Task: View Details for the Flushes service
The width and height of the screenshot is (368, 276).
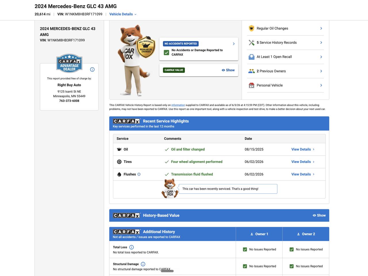Action: (x=303, y=174)
